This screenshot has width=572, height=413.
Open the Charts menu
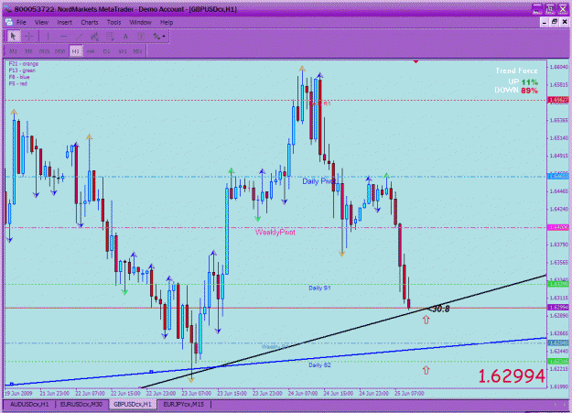[90, 22]
